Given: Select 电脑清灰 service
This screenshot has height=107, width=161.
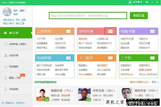Looking at the screenshot, I should click(x=83, y=65).
